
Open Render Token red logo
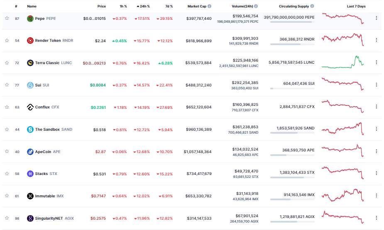pyautogui.click(x=30, y=41)
